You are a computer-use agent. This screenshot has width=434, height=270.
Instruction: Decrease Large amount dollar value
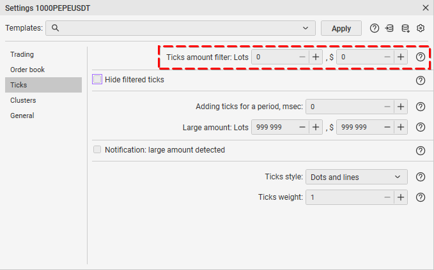[x=387, y=127]
